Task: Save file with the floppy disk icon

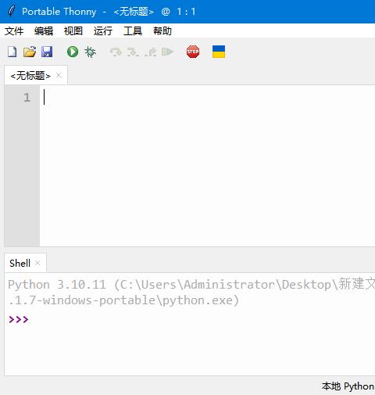Action: click(x=47, y=52)
